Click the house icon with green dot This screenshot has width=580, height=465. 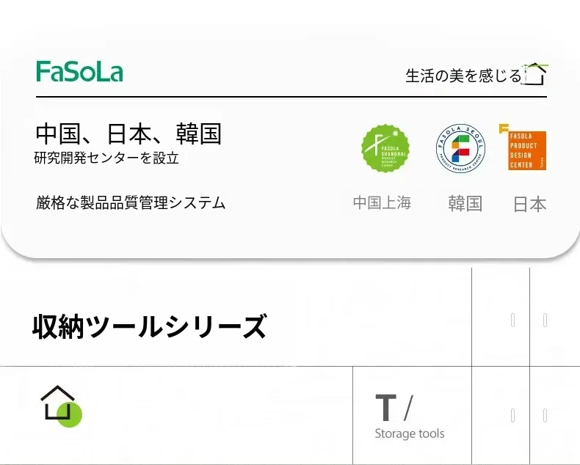pyautogui.click(x=60, y=405)
